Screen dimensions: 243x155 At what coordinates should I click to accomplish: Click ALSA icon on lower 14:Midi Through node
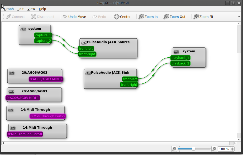(13, 128)
